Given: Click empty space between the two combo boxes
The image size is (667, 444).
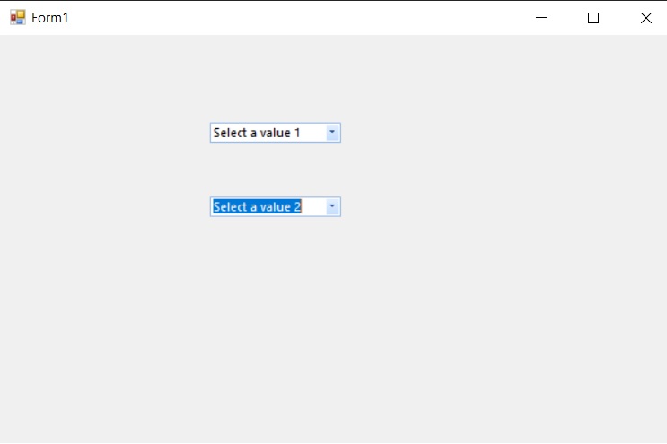Looking at the screenshot, I should (x=275, y=170).
